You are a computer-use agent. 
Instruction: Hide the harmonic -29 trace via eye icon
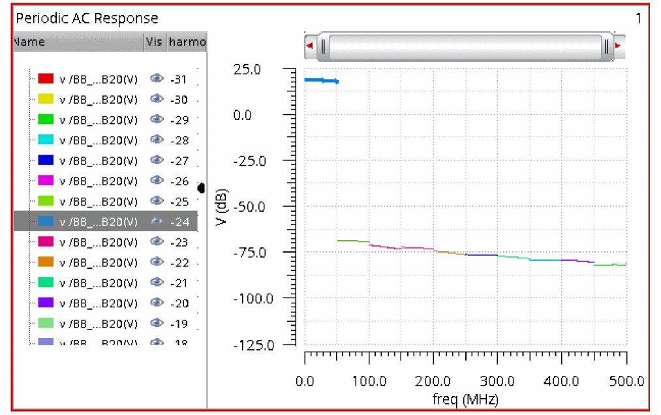157,119
